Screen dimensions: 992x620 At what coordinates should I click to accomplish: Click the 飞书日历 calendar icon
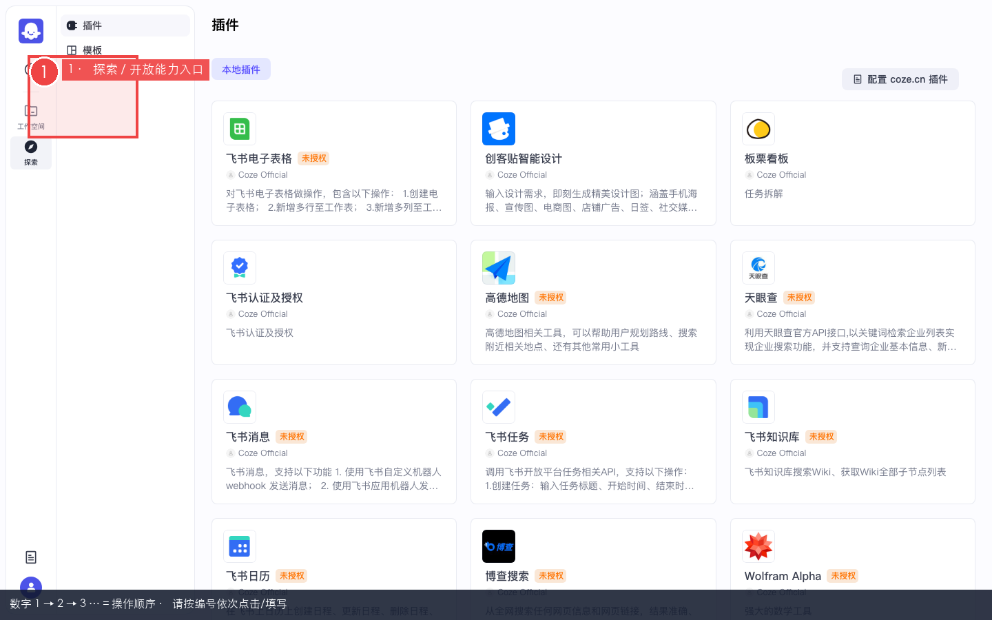click(240, 546)
